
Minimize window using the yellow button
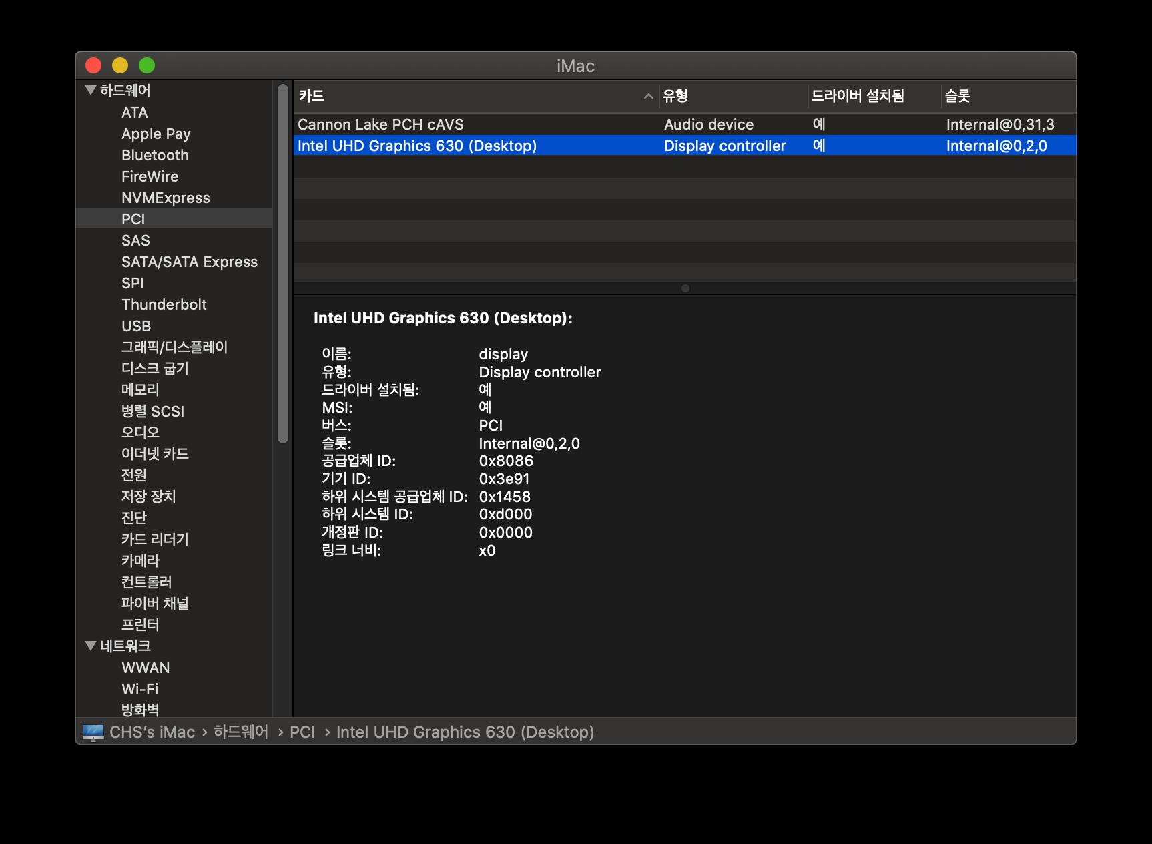tap(120, 65)
